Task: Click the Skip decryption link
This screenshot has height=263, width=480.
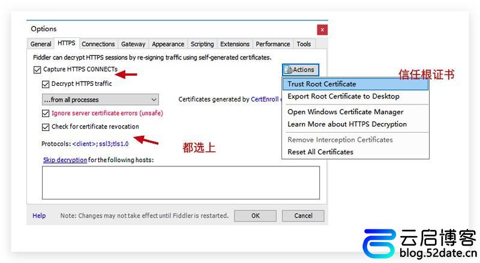Action: [65, 160]
